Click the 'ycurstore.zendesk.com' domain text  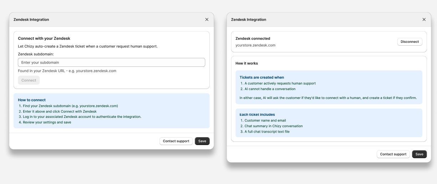(255, 45)
